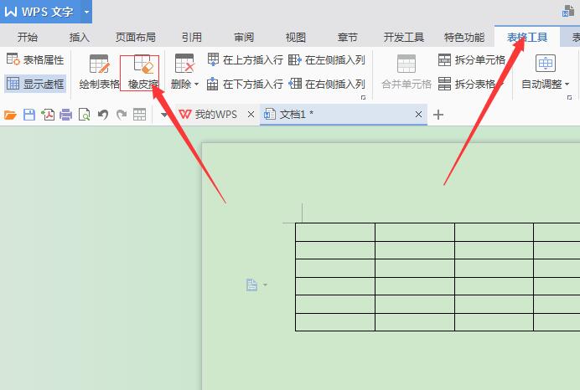Click the document icon at top right corner
Image resolution: width=580 pixels, height=390 pixels.
(x=568, y=11)
